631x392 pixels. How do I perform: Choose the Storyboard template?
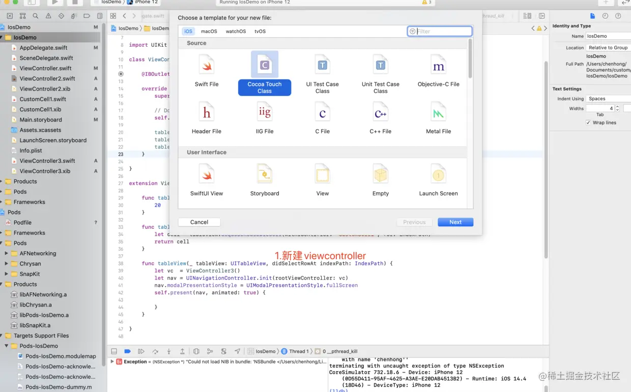pos(265,180)
